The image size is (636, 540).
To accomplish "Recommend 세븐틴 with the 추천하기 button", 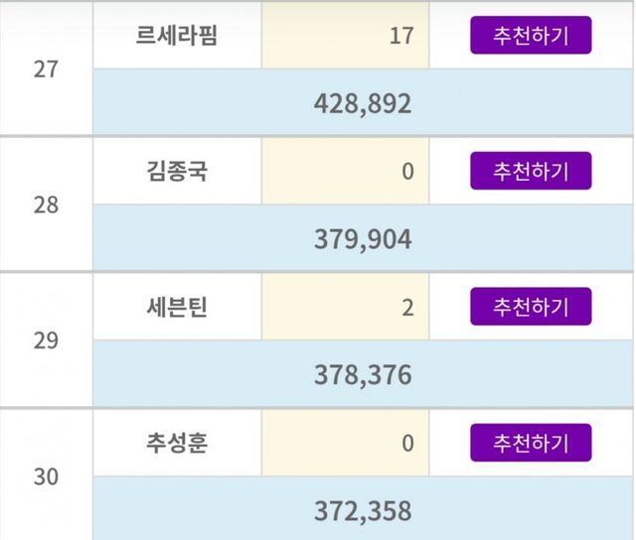I will coord(531,307).
